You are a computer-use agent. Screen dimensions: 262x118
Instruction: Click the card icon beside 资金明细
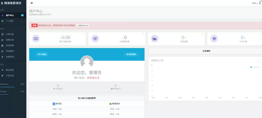tap(2, 45)
